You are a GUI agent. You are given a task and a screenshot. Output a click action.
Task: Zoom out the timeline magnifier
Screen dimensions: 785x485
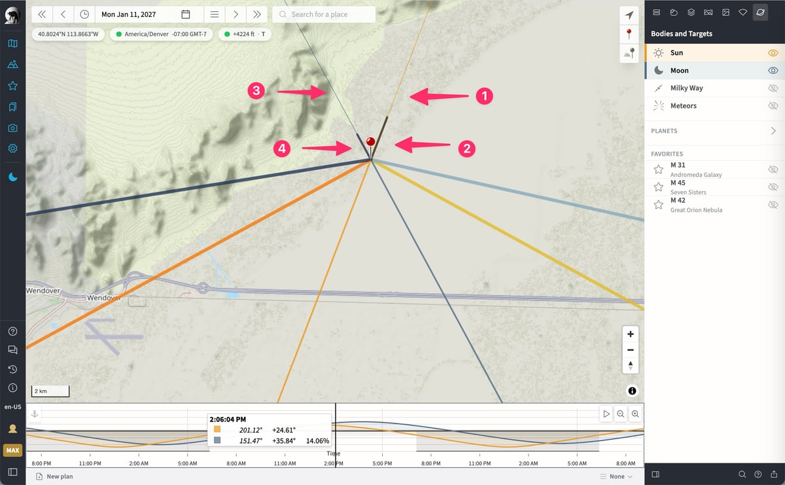pos(620,414)
